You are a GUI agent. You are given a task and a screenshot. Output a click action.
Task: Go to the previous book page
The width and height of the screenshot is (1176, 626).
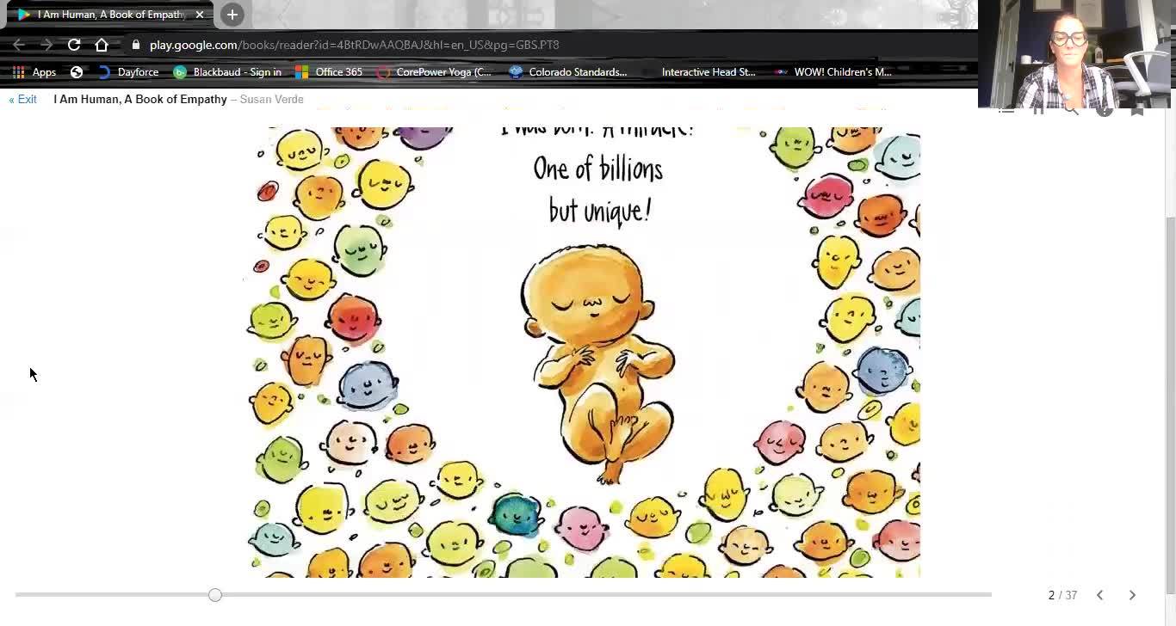[x=1099, y=595]
